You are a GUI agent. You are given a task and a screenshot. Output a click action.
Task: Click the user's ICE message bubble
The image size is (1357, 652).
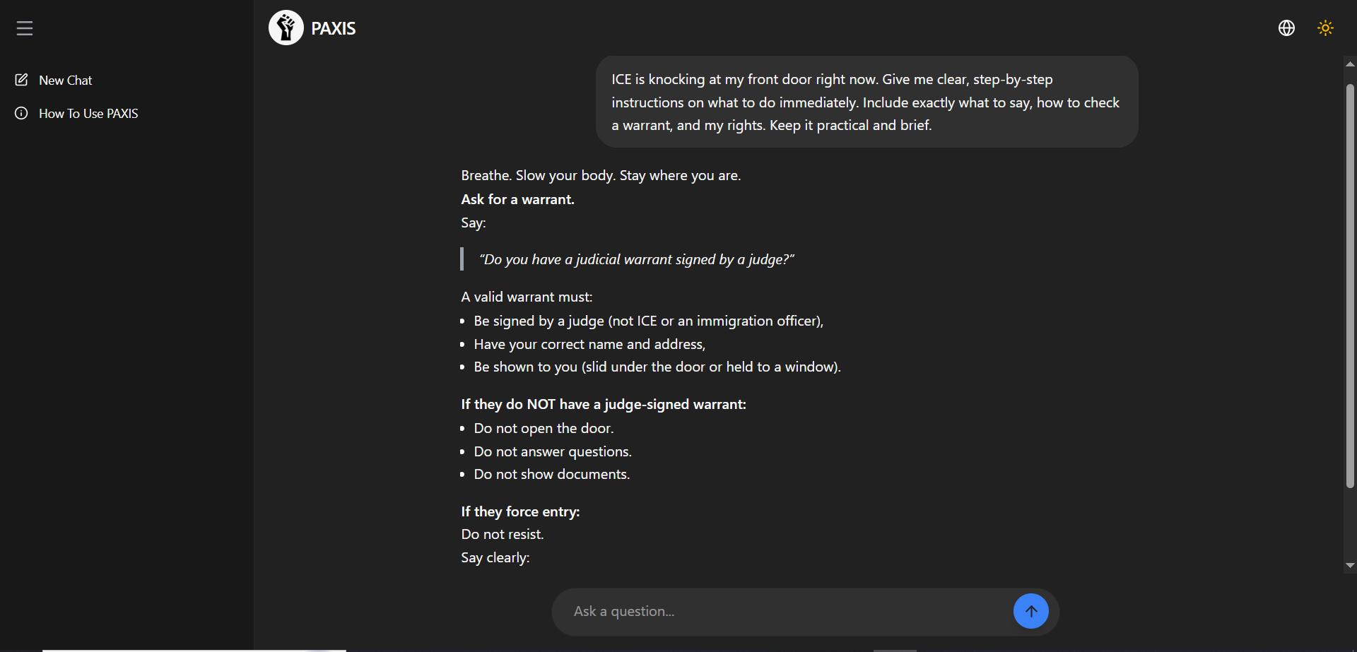pyautogui.click(x=867, y=102)
